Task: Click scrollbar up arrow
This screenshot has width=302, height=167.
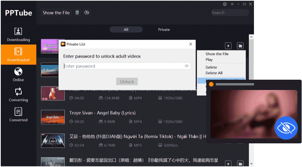Action: coord(251,37)
